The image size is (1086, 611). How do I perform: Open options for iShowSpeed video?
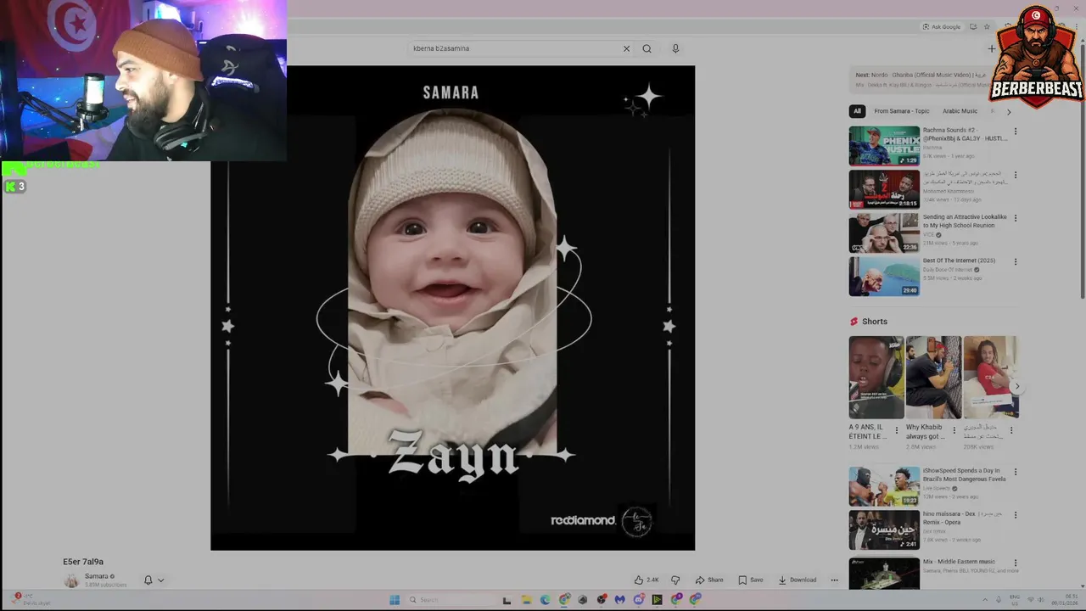pyautogui.click(x=1015, y=472)
